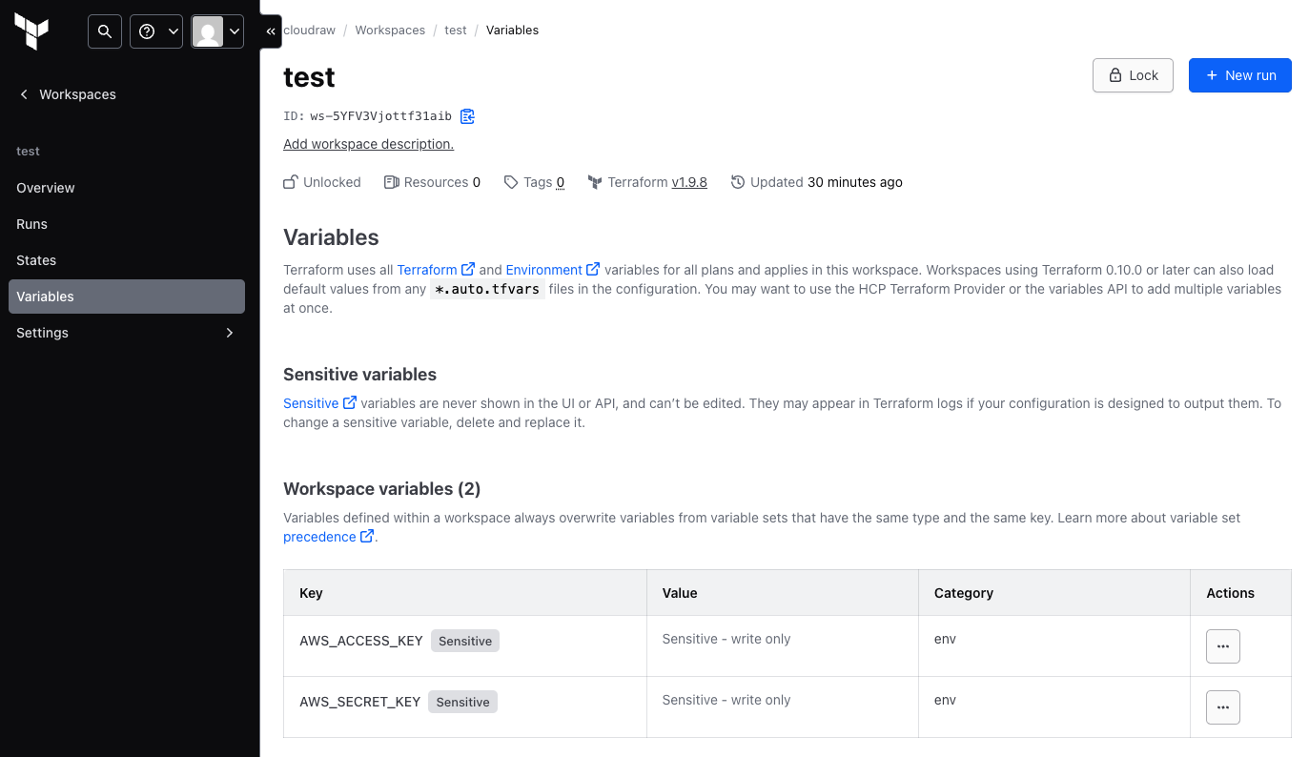
Task: Click Tags count 0 link
Action: coord(561,182)
